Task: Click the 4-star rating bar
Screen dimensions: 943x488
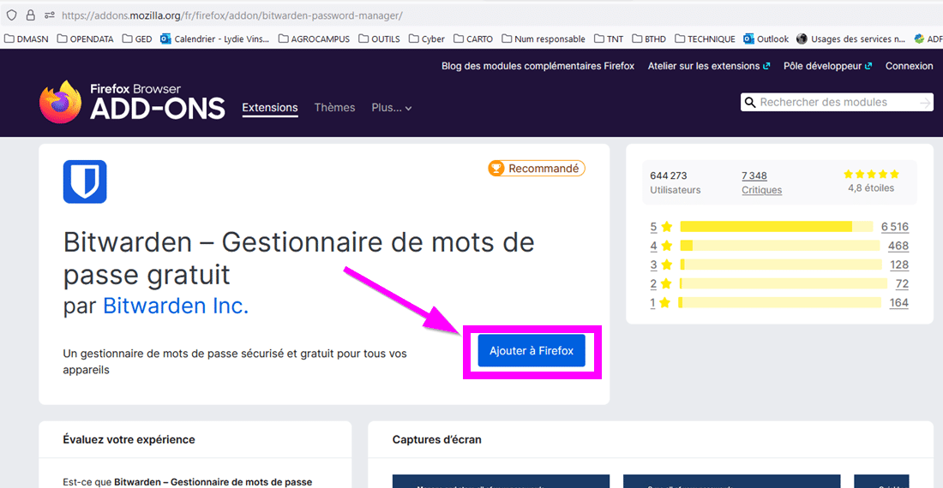Action: click(x=780, y=246)
